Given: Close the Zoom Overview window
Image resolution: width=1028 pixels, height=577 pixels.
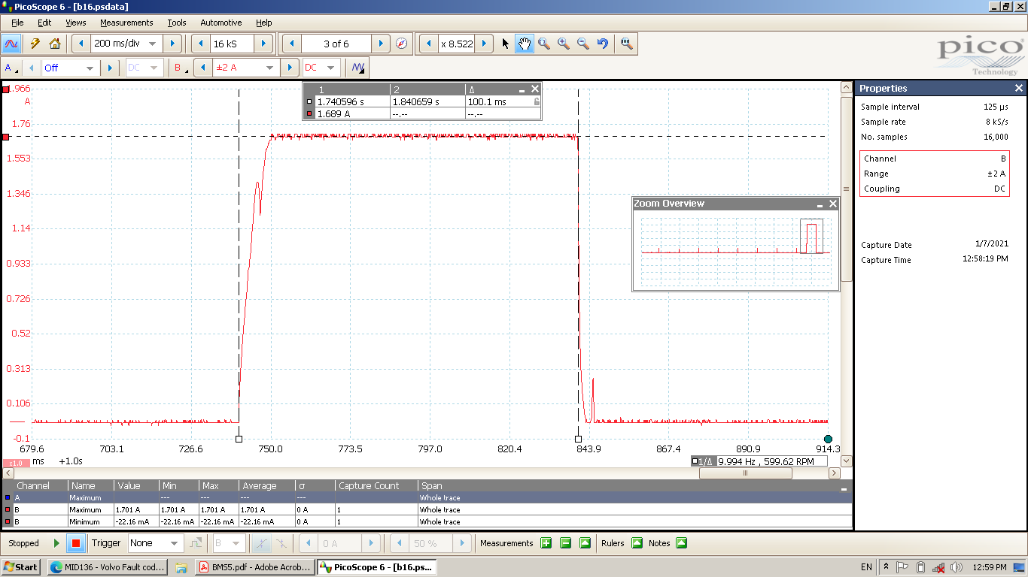Looking at the screenshot, I should (x=833, y=204).
